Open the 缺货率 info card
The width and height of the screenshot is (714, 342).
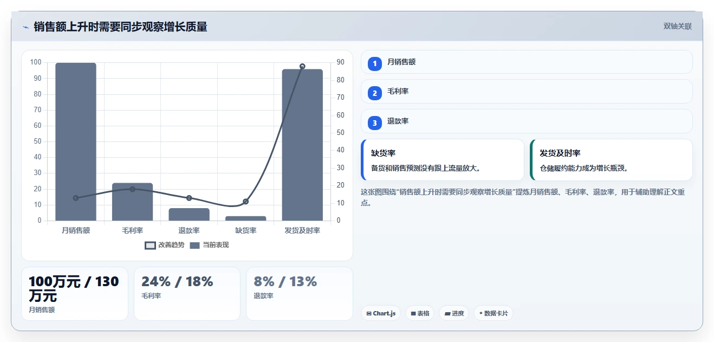coord(442,160)
